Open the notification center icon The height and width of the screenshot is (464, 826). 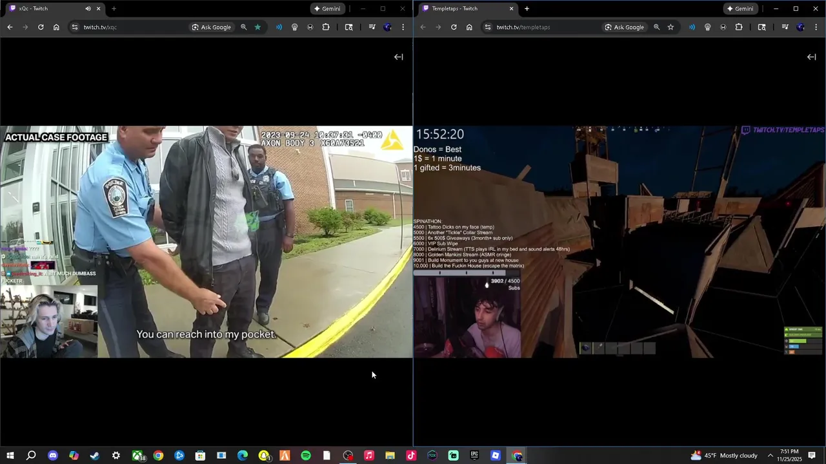click(x=812, y=456)
